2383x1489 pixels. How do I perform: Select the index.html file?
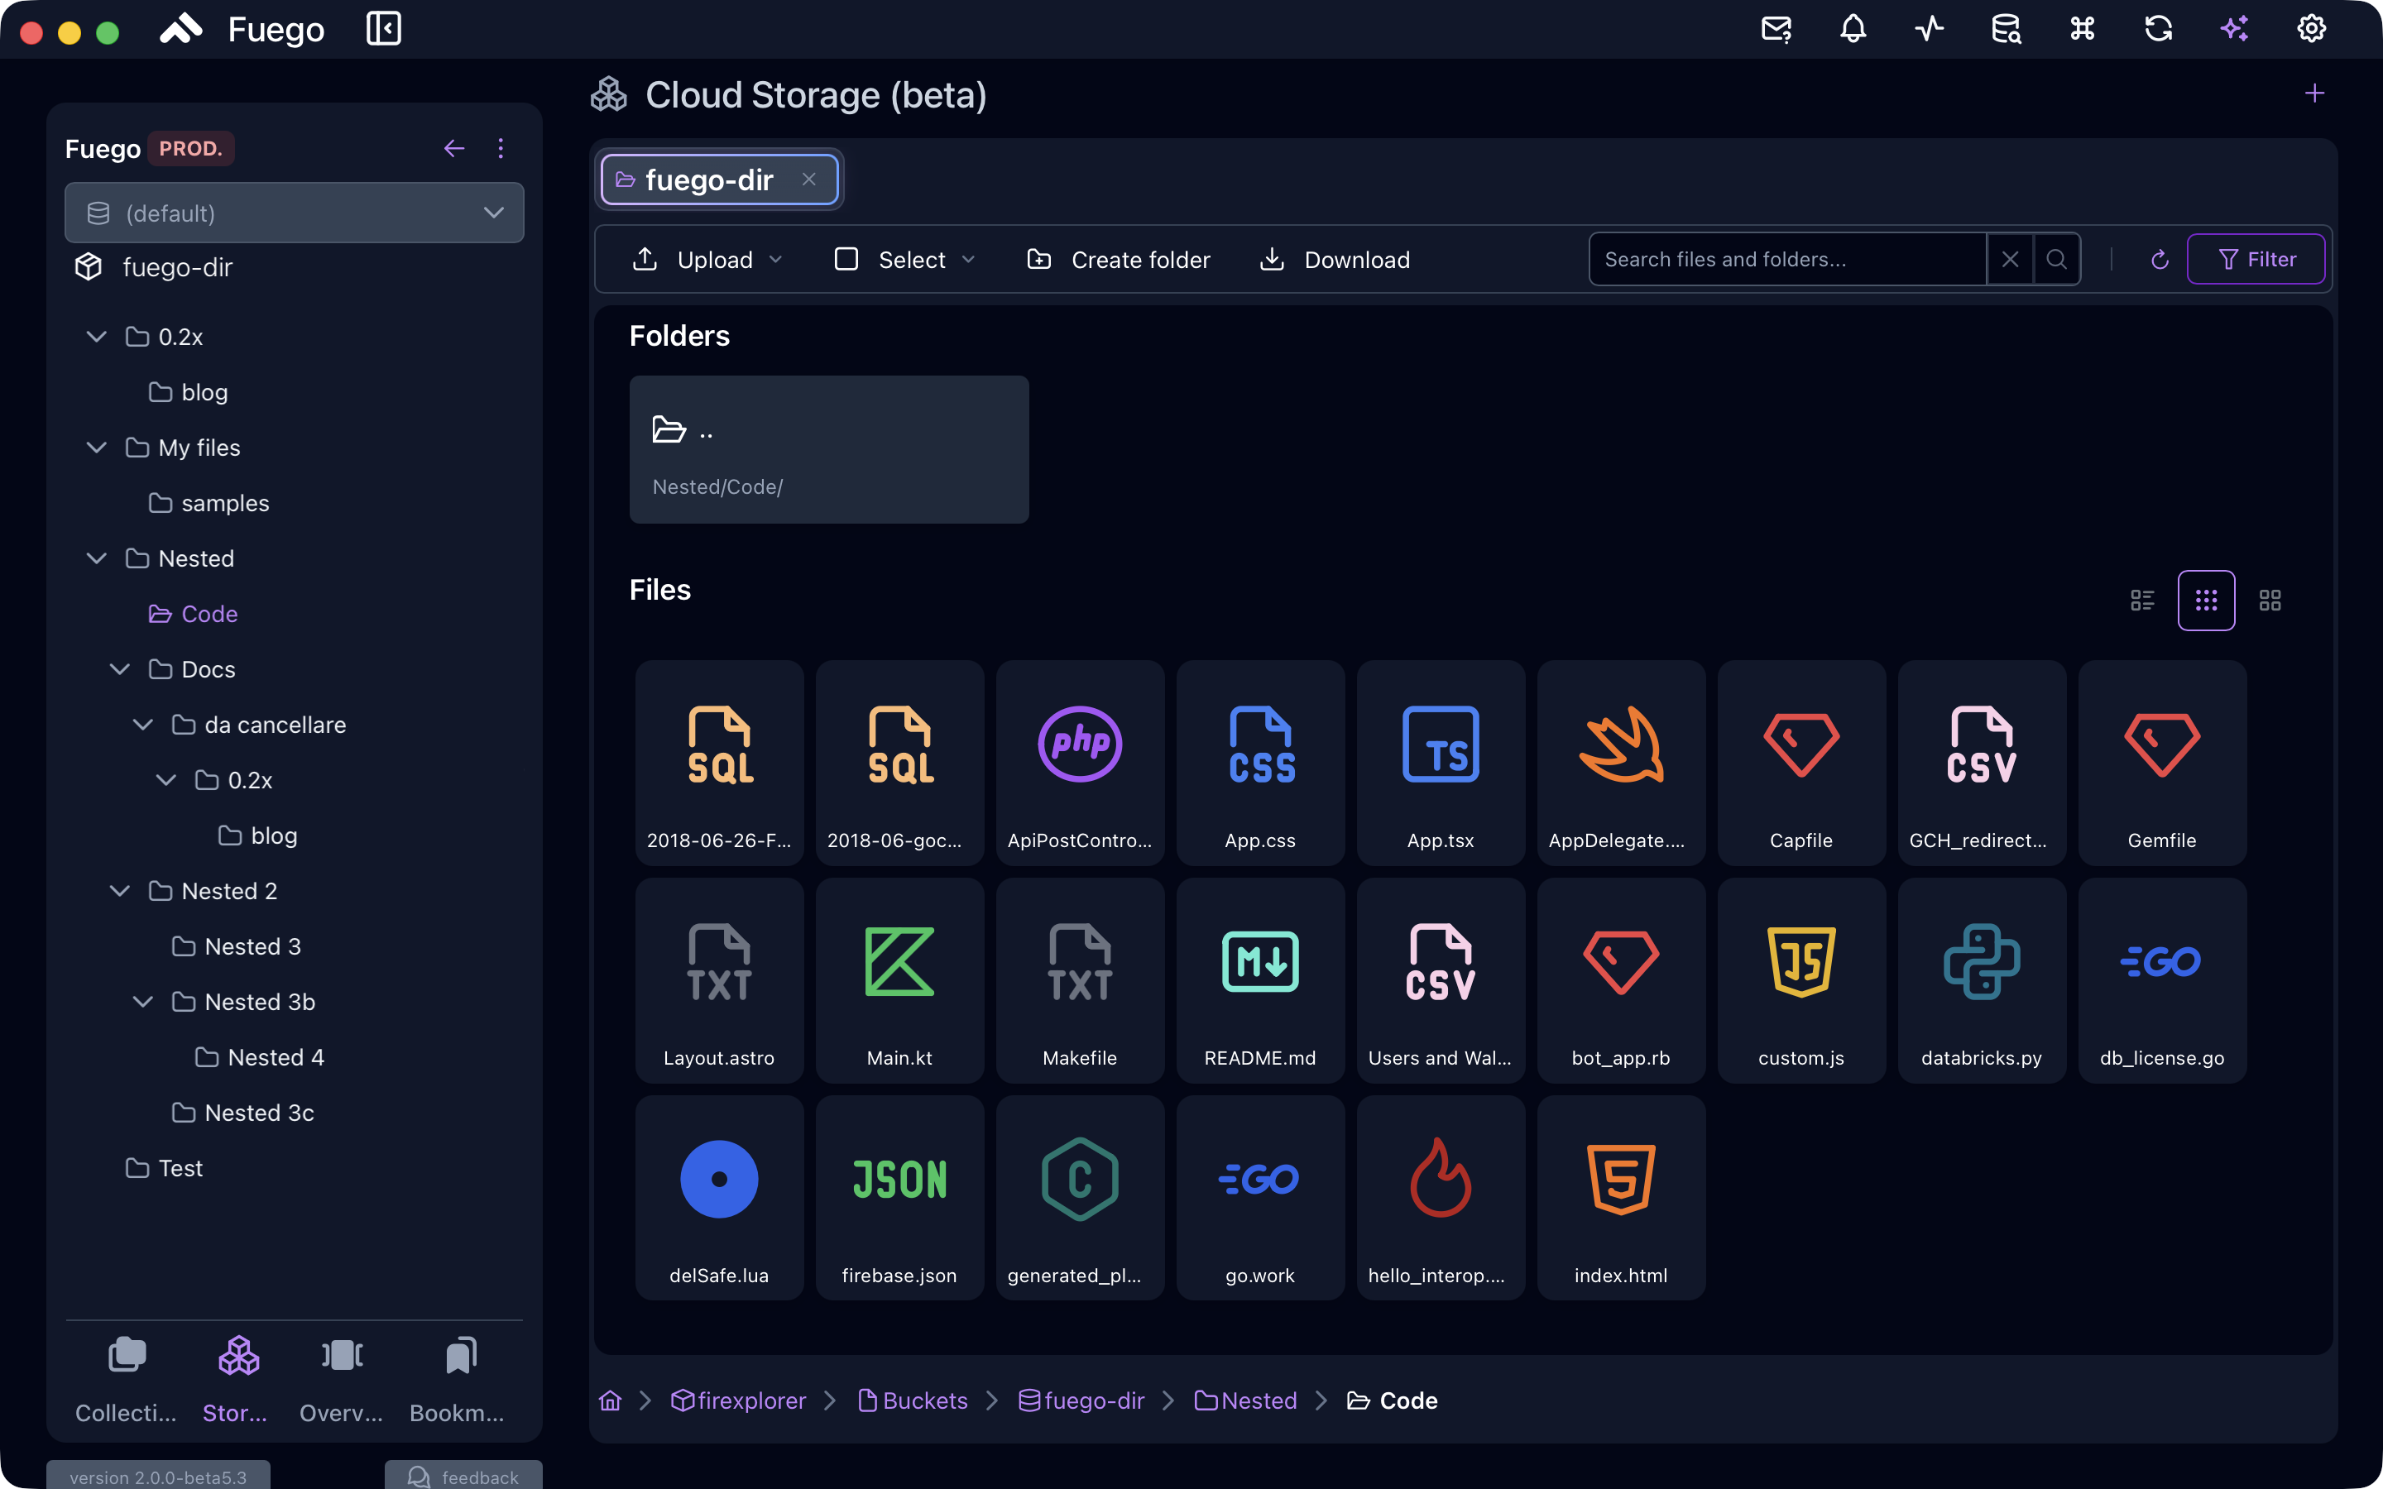click(x=1621, y=1199)
